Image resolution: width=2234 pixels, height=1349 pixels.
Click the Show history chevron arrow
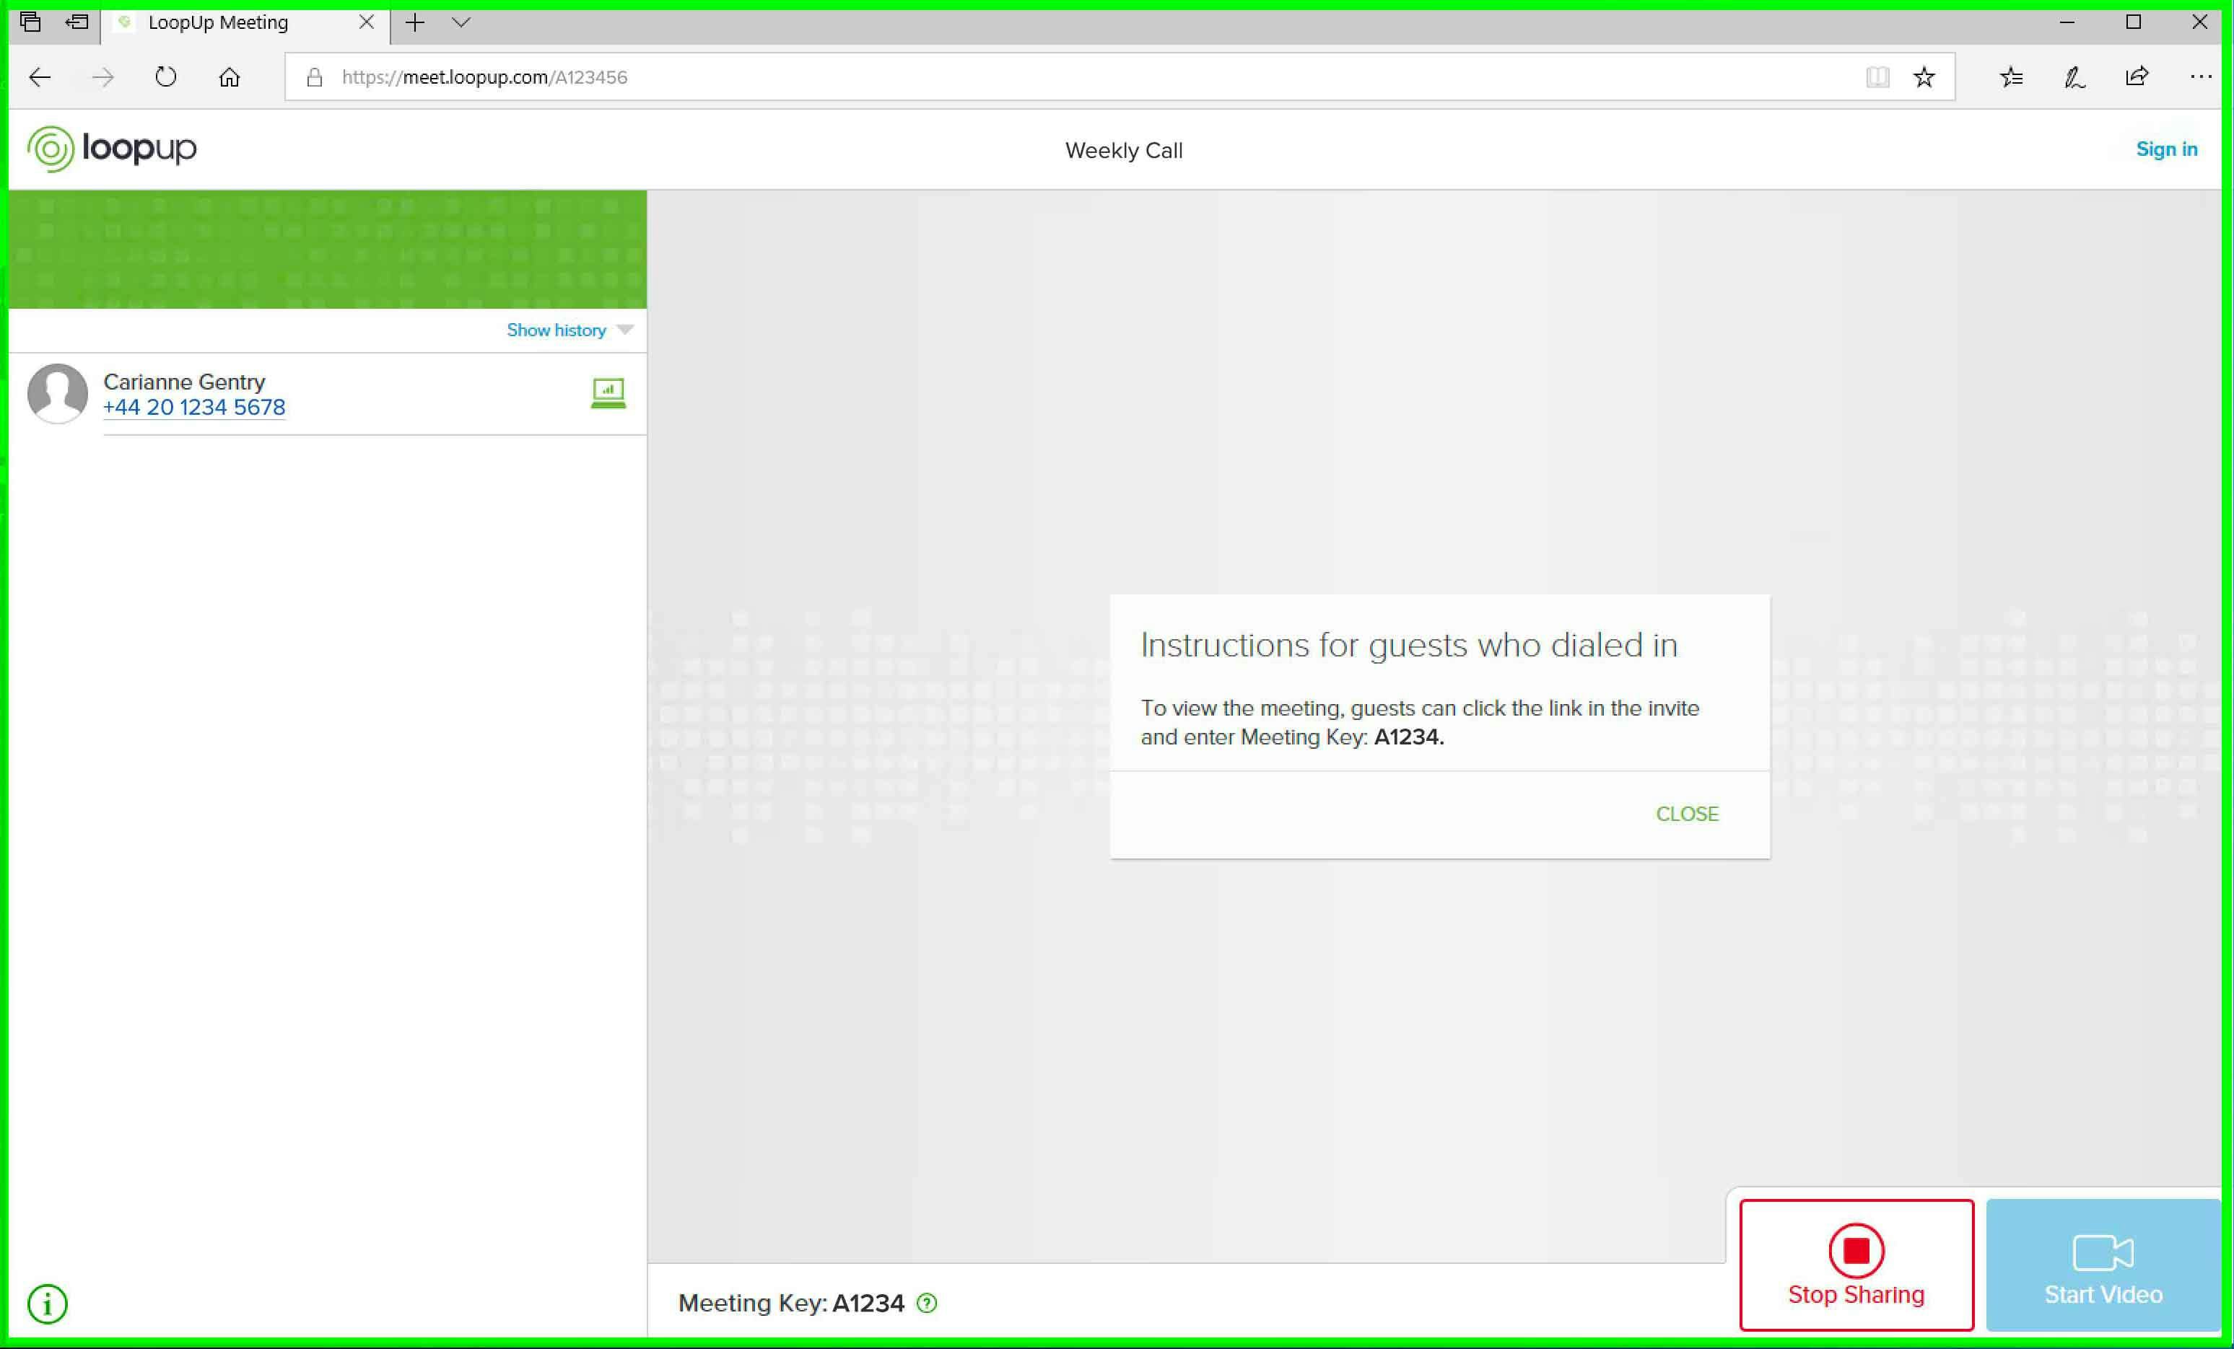626,330
